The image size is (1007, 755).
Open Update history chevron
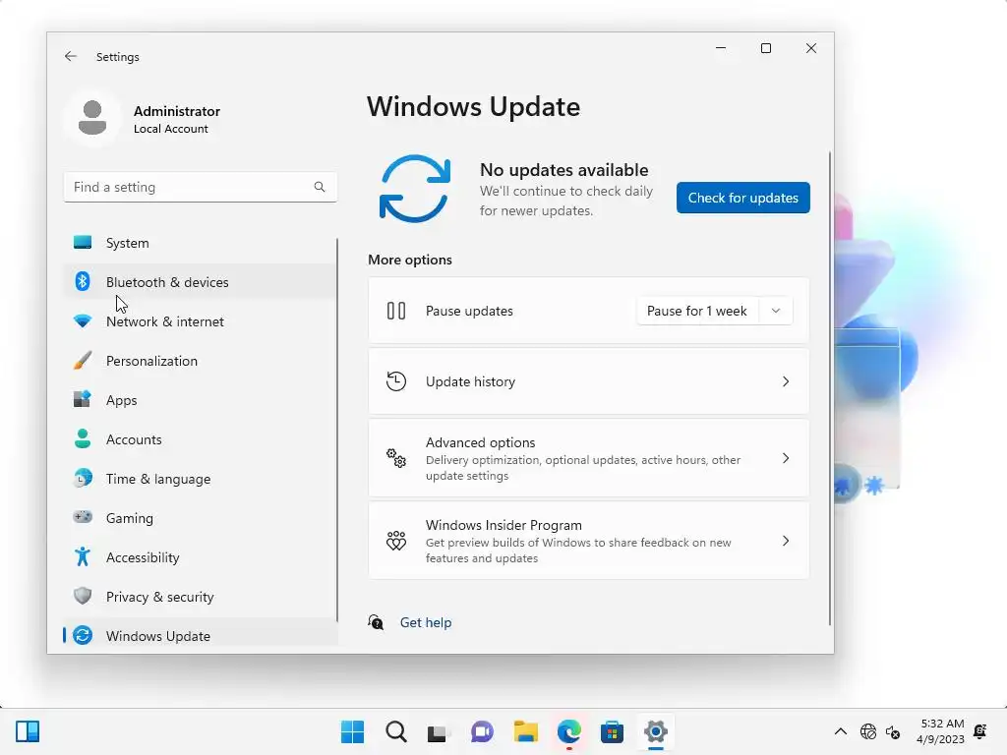(x=786, y=381)
